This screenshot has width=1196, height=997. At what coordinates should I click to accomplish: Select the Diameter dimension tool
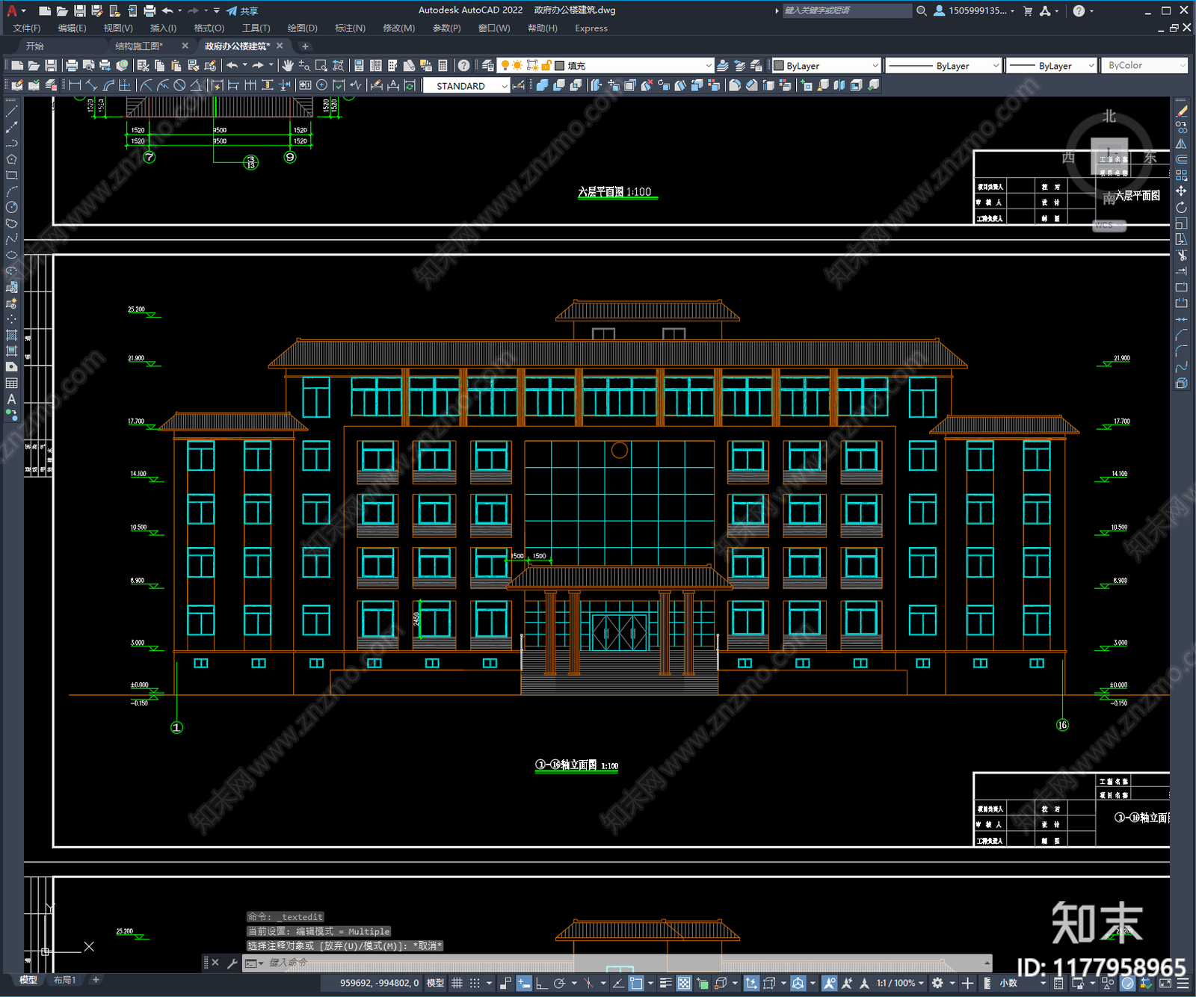point(179,85)
